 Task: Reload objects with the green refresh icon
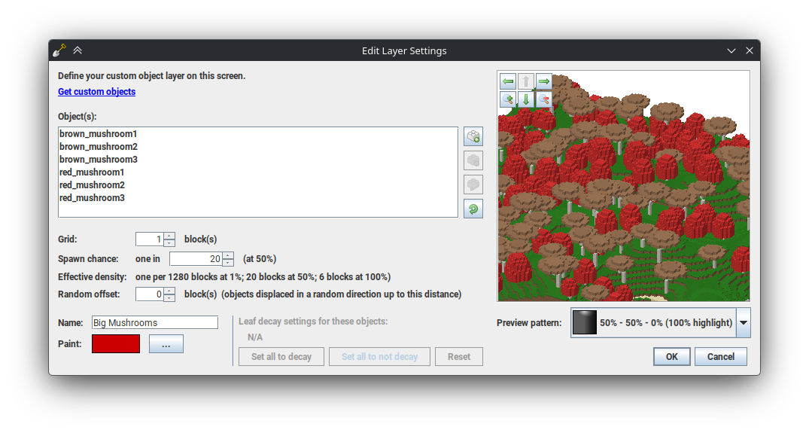(x=473, y=209)
